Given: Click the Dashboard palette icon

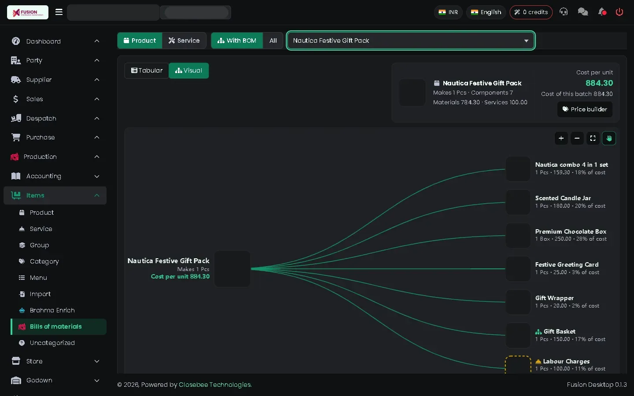Looking at the screenshot, I should 16,41.
